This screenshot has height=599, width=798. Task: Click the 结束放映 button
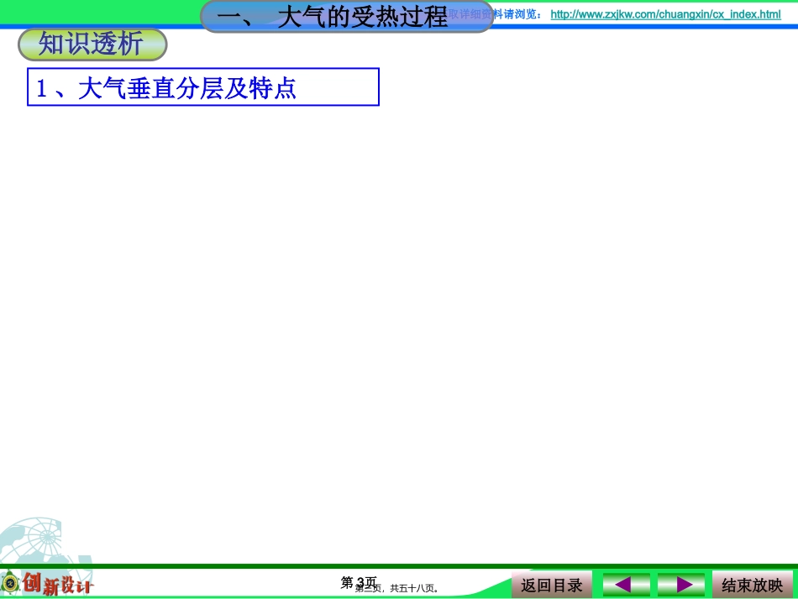click(x=752, y=585)
